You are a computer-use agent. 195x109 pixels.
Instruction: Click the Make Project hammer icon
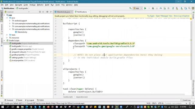pyautogui.click(x=130, y=8)
